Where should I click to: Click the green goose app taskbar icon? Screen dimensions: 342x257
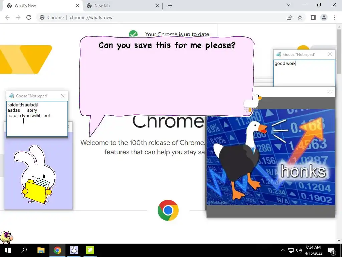coord(90,250)
